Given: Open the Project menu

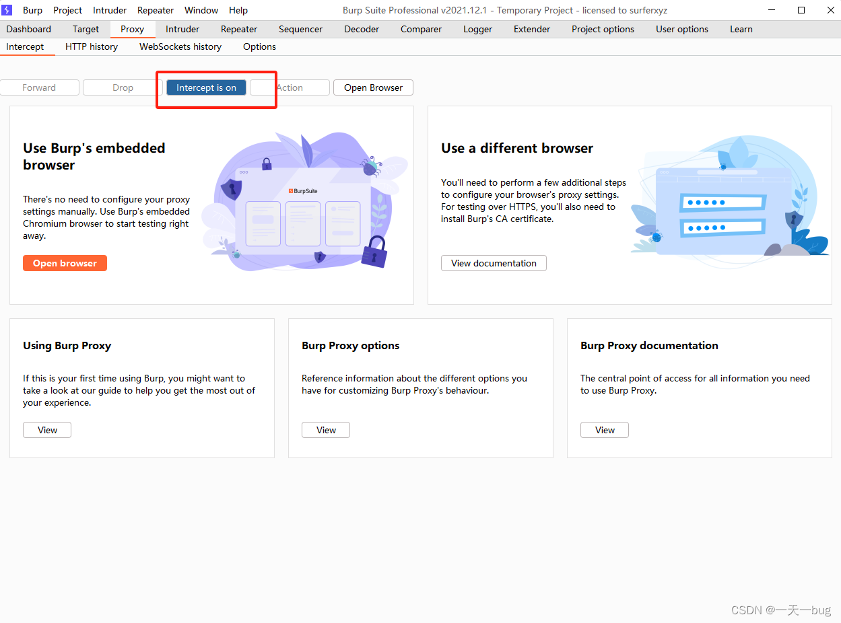Looking at the screenshot, I should point(68,10).
